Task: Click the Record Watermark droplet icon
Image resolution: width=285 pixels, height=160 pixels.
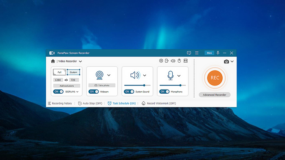Action: pos(143,103)
